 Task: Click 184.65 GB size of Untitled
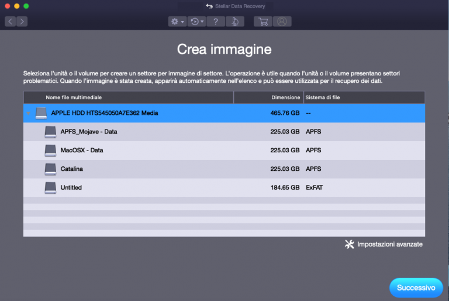tap(285, 188)
